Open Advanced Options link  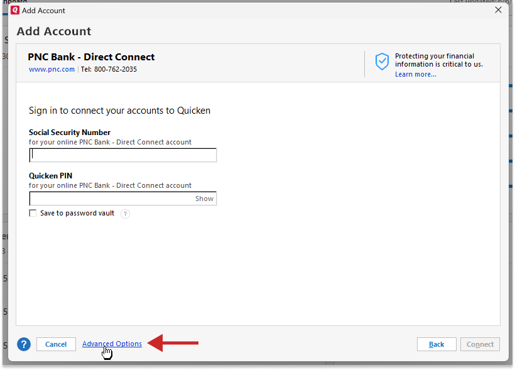[x=112, y=344]
